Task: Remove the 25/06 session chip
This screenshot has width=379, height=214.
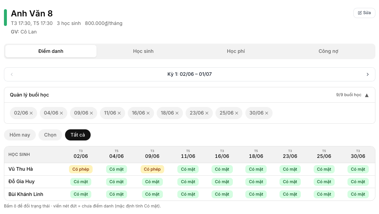Action: click(237, 113)
